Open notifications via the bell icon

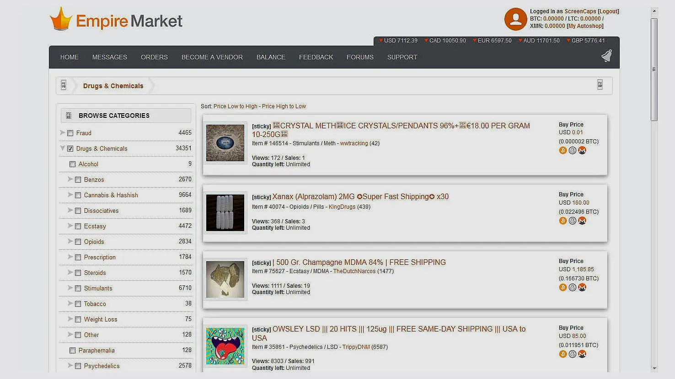606,56
